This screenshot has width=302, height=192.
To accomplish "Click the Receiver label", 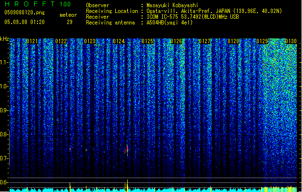I will tap(97, 17).
